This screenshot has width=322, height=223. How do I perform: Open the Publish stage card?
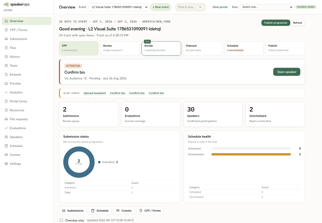click(x=285, y=48)
